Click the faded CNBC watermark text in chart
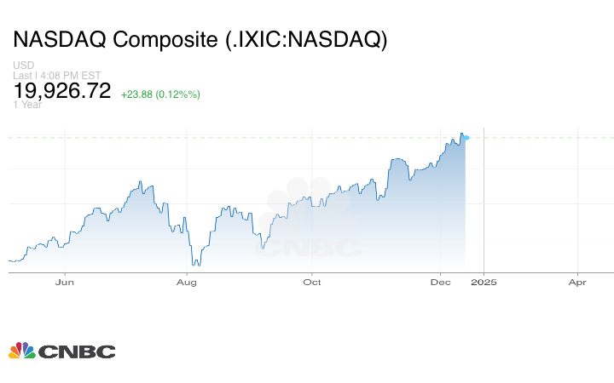 tap(309, 248)
